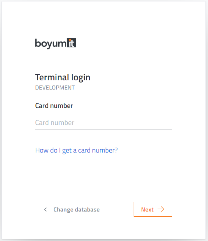Screen dimensions: 208x241
Task: Click the Next button
Action: click(x=153, y=209)
